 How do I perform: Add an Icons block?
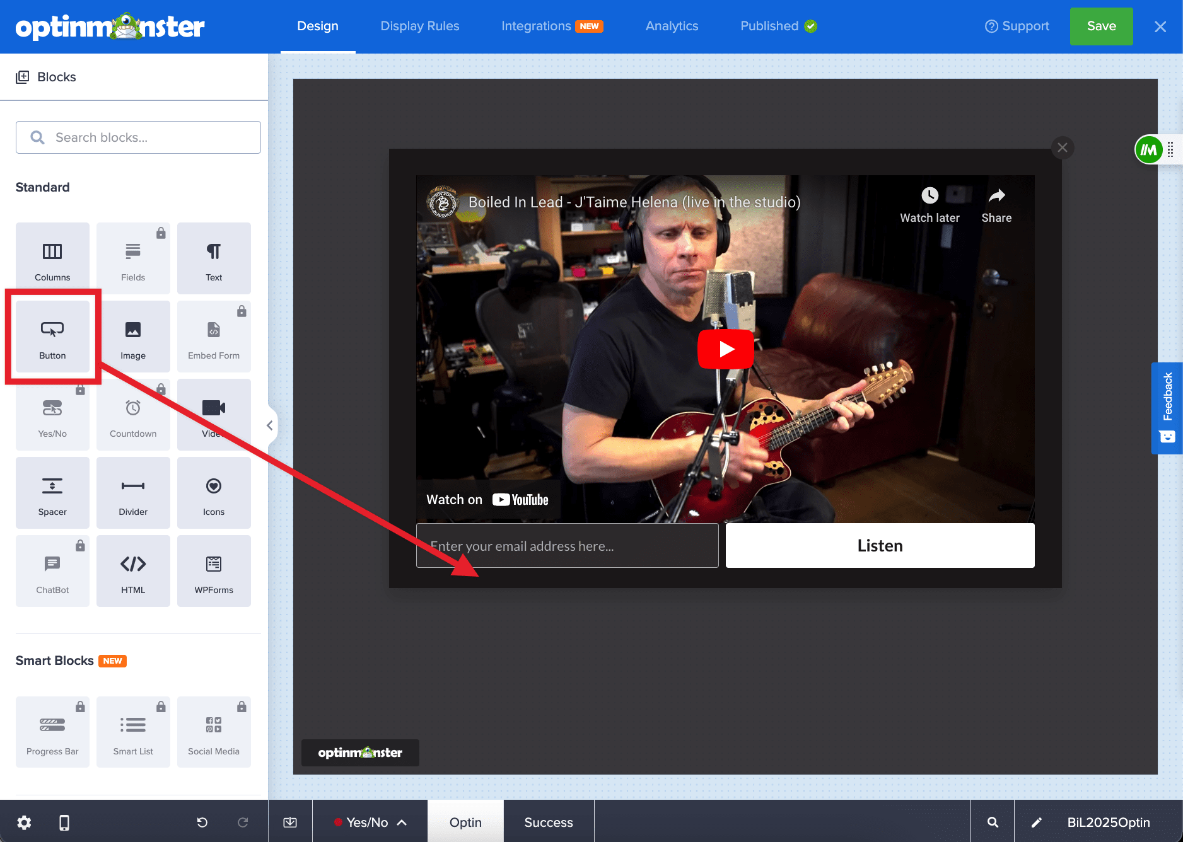coord(214,493)
